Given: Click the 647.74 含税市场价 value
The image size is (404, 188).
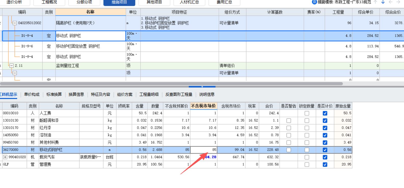Looking at the screenshot, I should tap(238, 157).
